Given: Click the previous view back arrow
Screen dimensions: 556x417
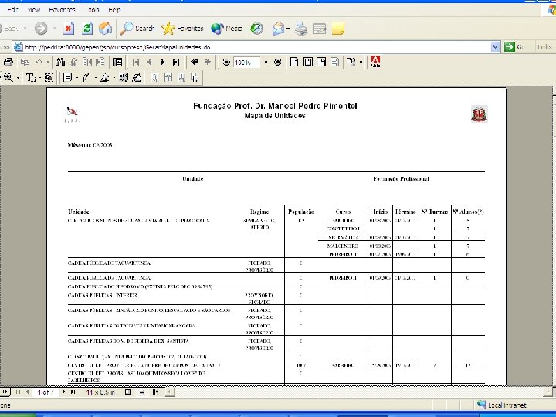Looking at the screenshot, I should click(x=194, y=62).
